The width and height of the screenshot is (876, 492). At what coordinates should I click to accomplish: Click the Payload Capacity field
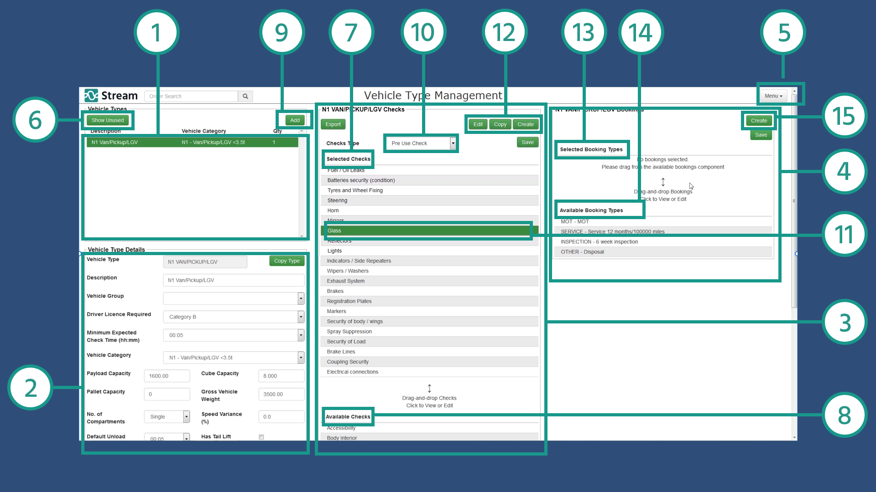(x=167, y=376)
